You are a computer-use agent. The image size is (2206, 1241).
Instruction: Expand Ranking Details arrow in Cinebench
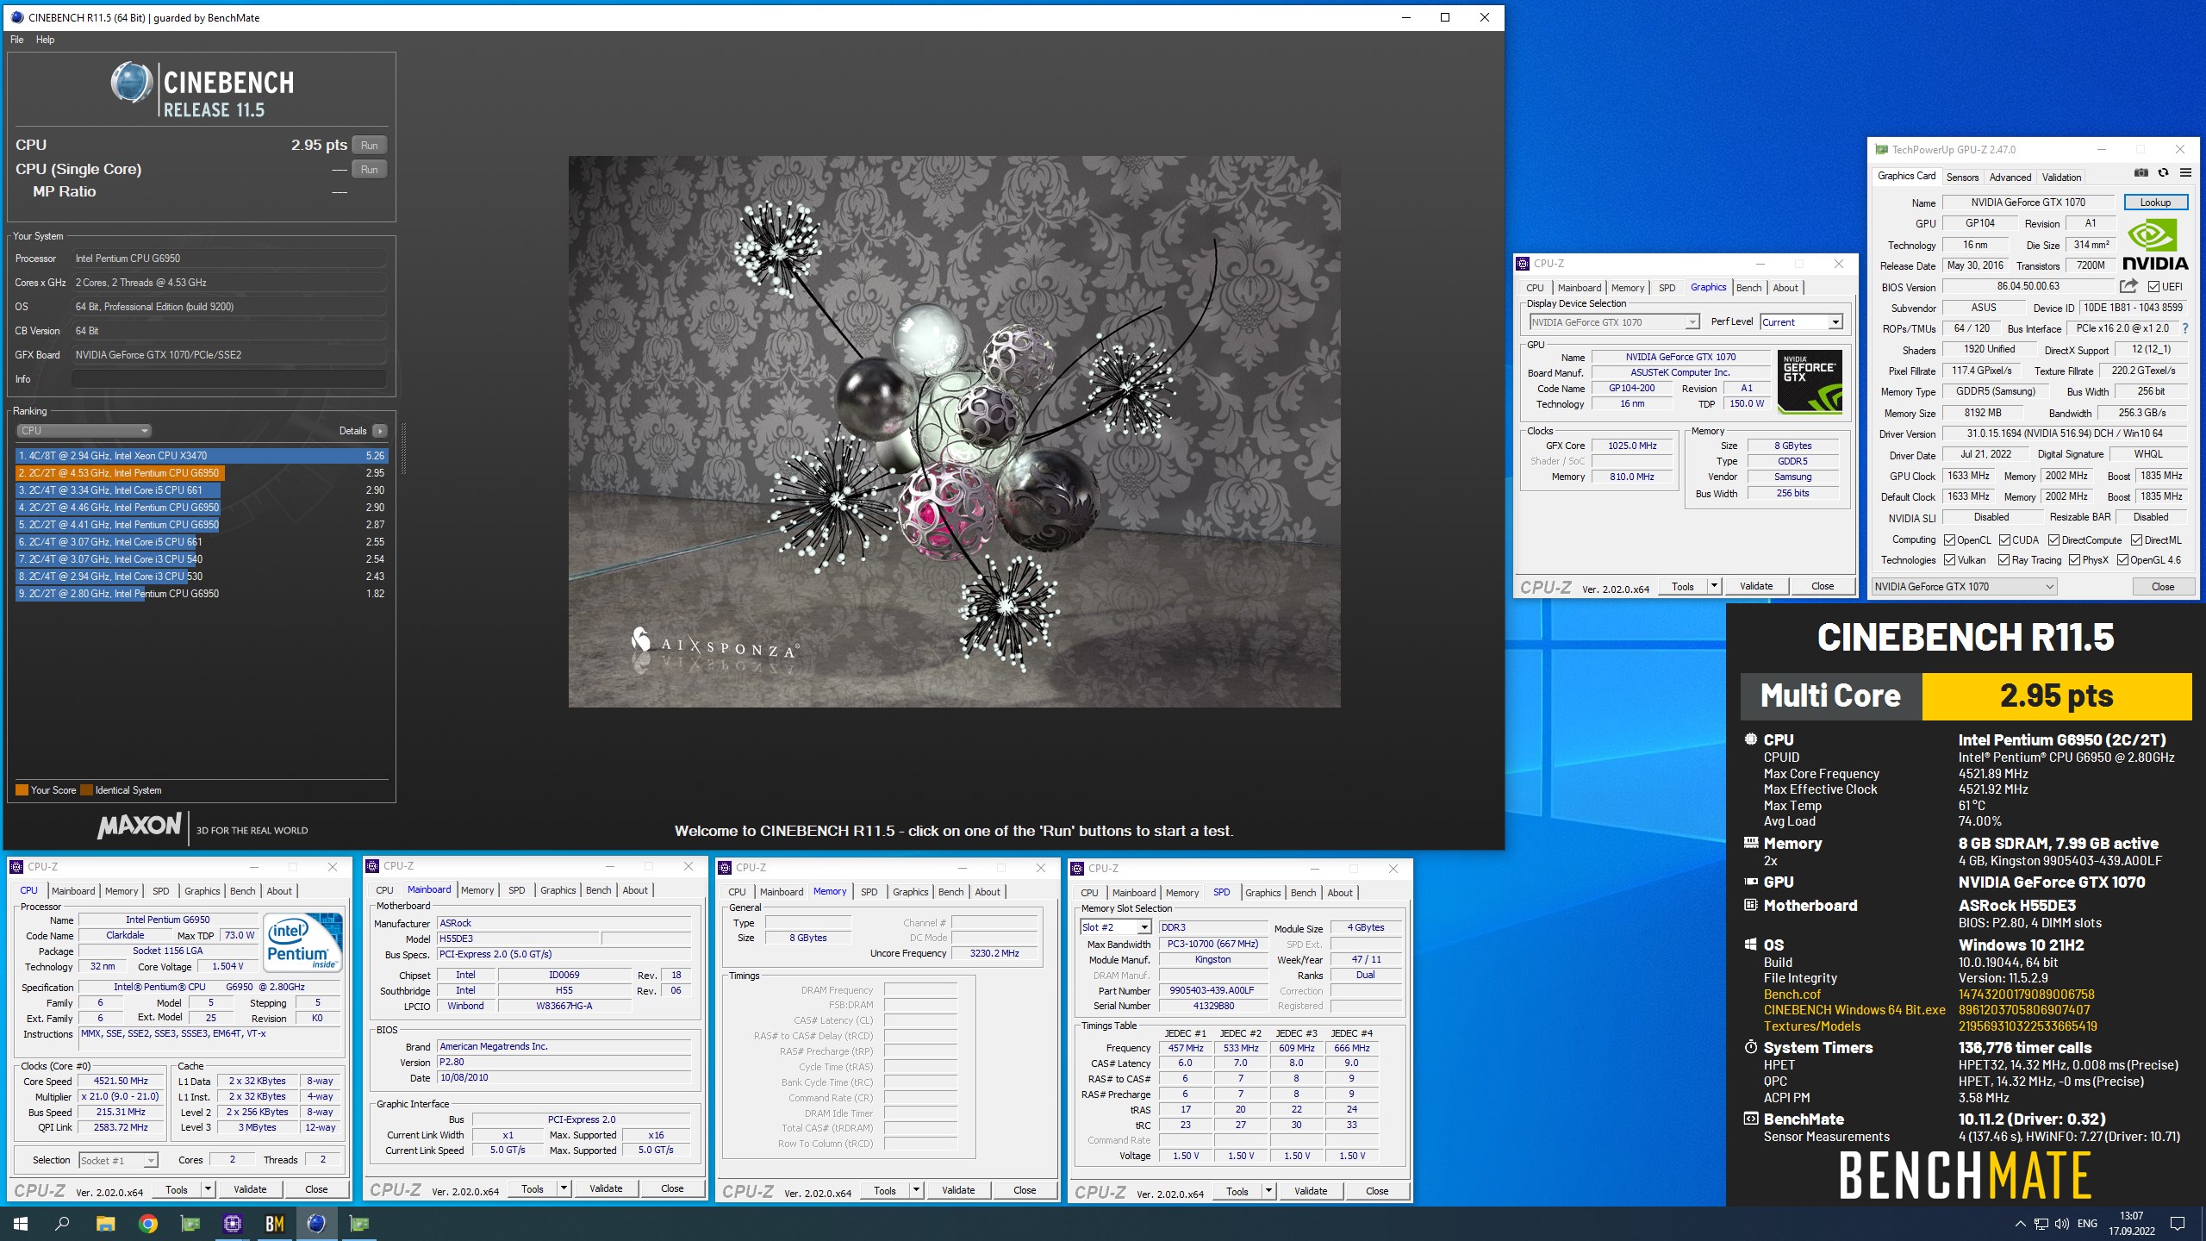tap(380, 430)
